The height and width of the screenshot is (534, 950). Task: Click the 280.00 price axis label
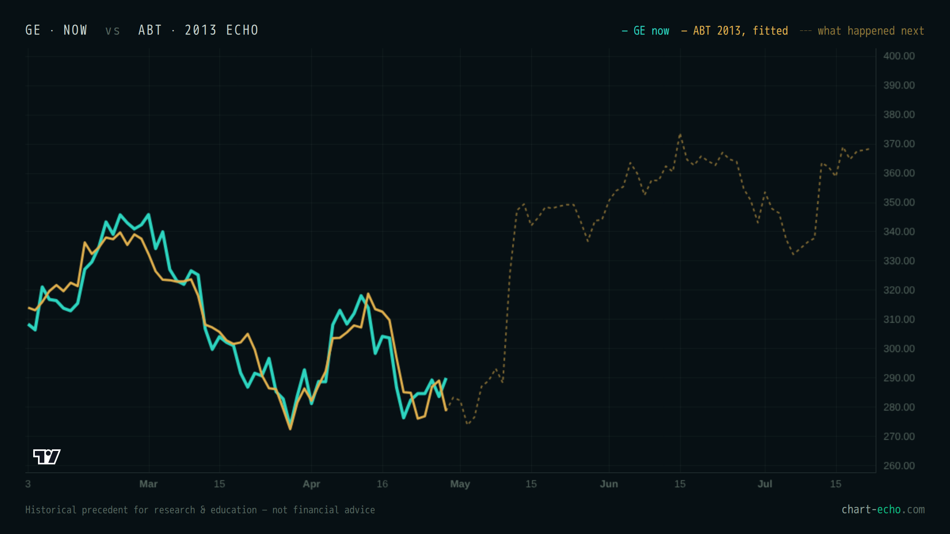(899, 407)
